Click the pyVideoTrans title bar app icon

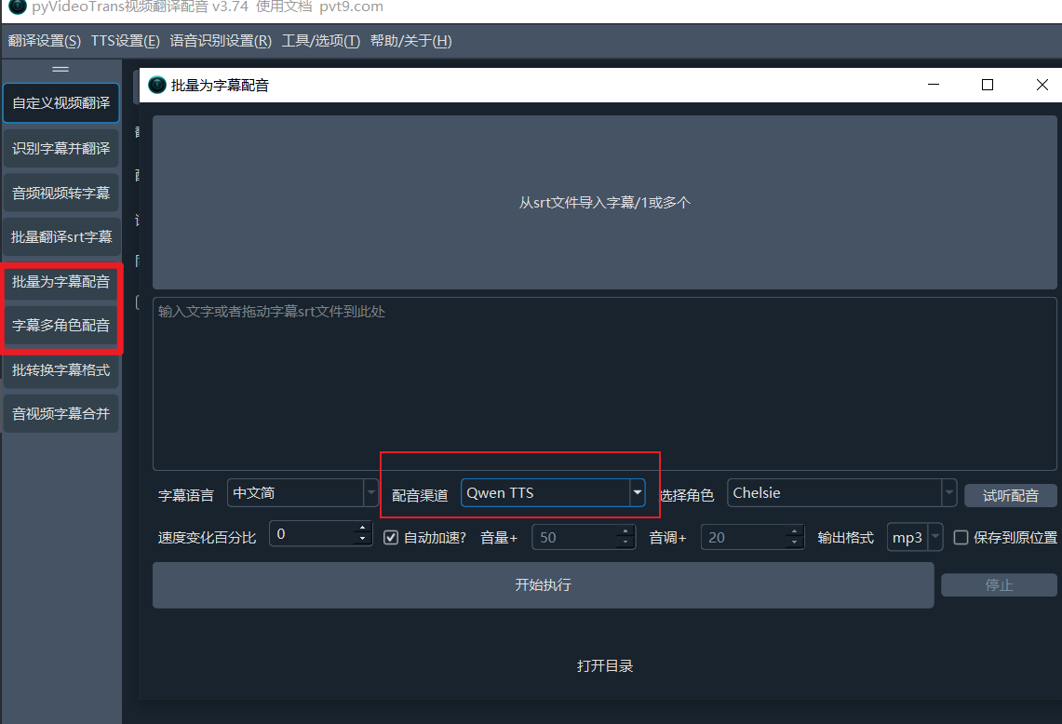(18, 7)
